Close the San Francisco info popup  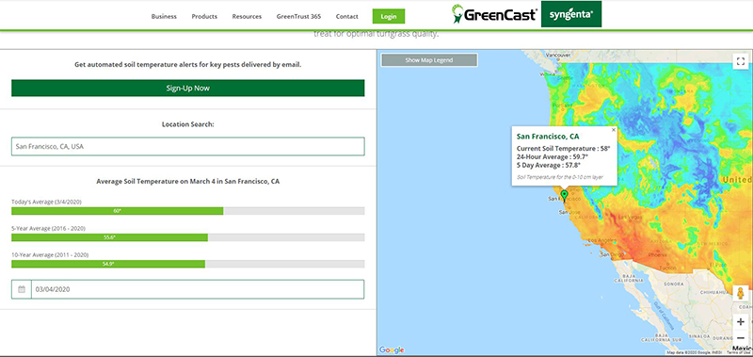614,130
